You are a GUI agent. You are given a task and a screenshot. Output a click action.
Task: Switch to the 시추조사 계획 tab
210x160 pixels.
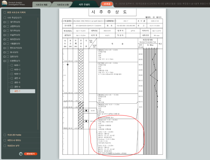click(42, 5)
